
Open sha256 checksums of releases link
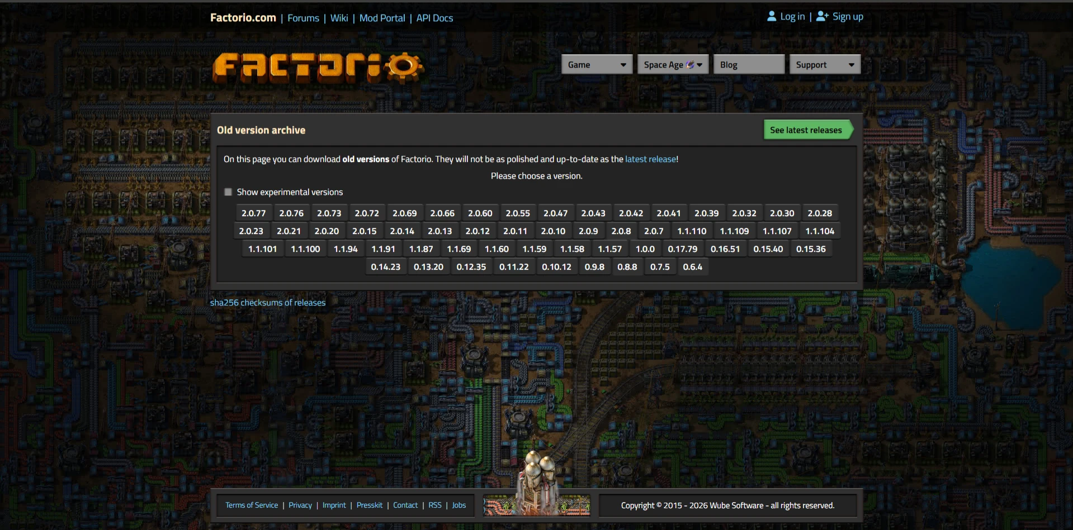(x=268, y=303)
